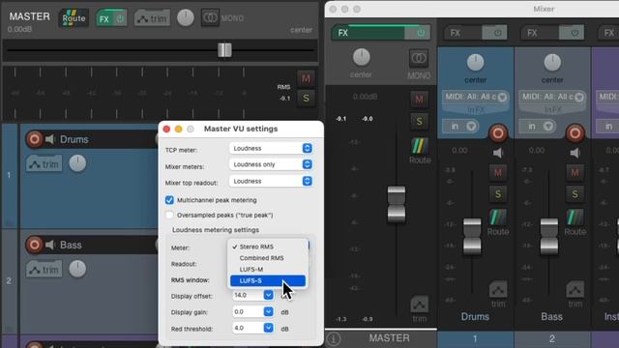Image resolution: width=619 pixels, height=348 pixels.
Task: Click the master track trim envelope button
Action: 153,18
